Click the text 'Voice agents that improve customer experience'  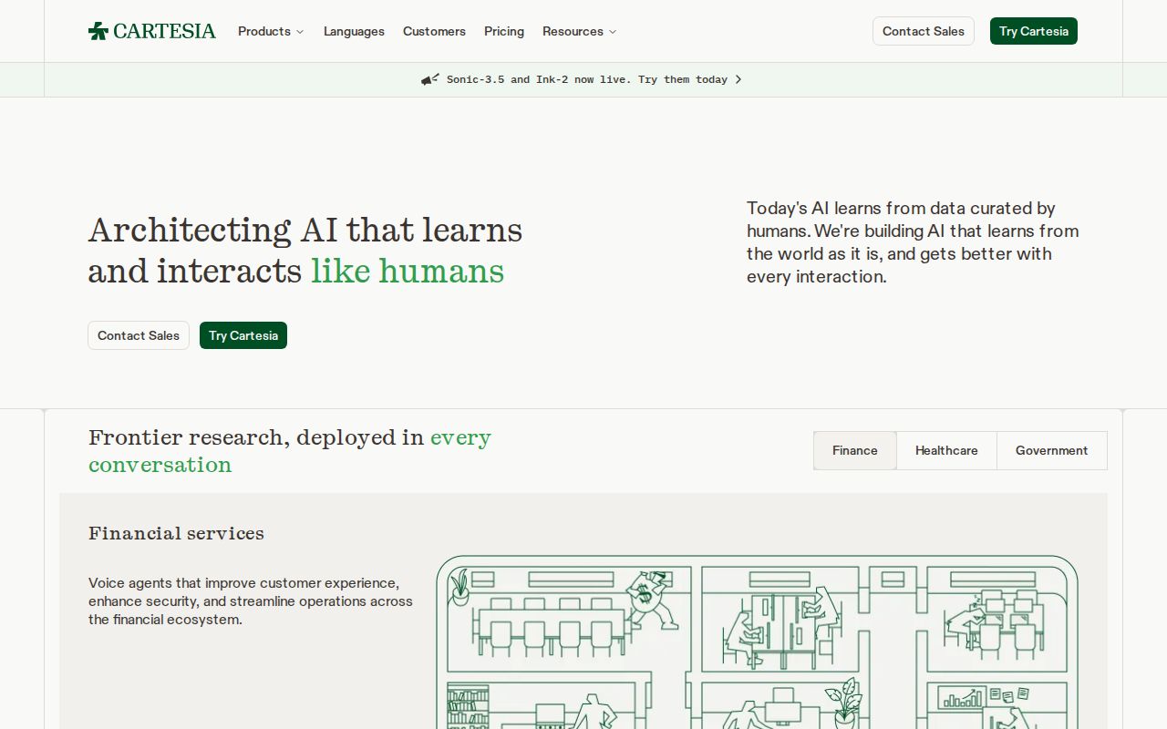click(251, 601)
